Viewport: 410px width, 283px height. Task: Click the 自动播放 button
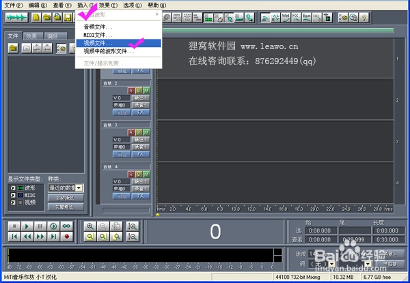pyautogui.click(x=66, y=198)
